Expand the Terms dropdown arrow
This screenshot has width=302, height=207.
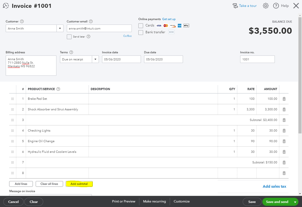coord(95,59)
